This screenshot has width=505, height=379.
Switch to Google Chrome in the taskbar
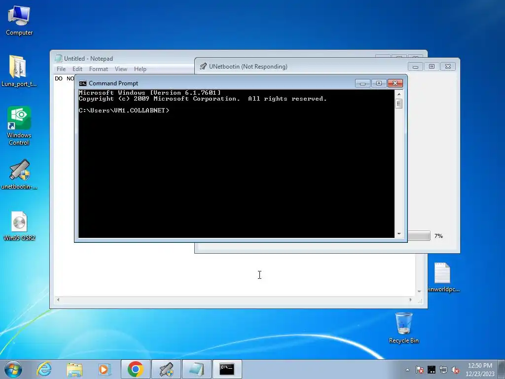click(x=136, y=369)
